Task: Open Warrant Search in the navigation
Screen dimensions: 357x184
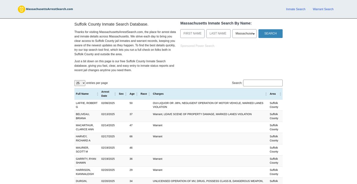Action: [323, 9]
